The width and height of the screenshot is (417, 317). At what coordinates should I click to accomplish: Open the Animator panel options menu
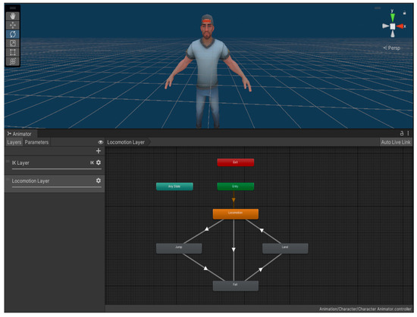[x=408, y=133]
